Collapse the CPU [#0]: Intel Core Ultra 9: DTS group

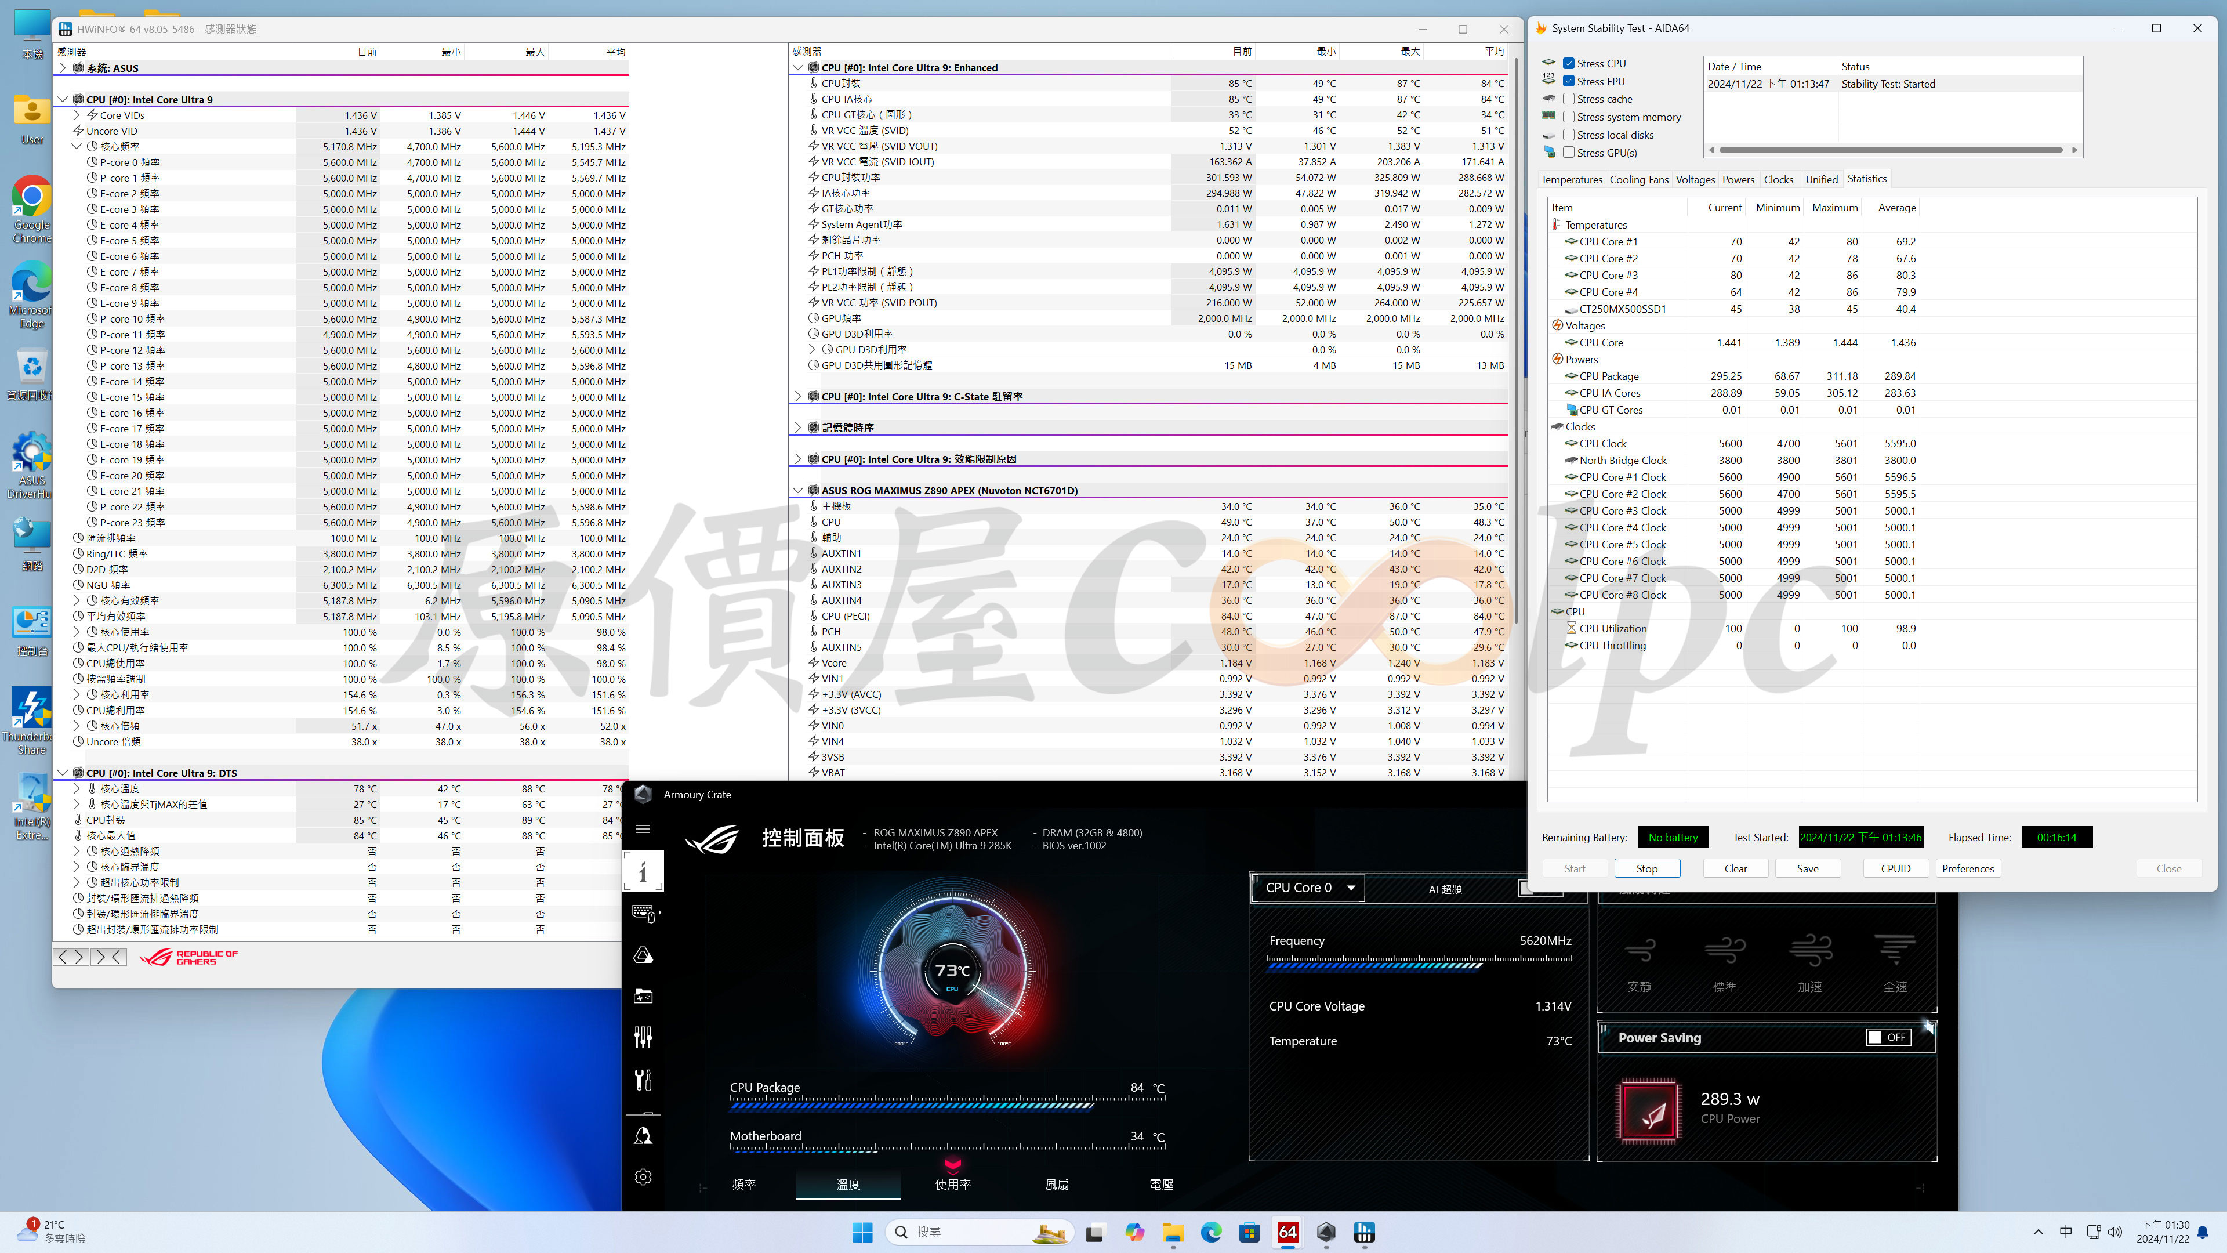[x=62, y=773]
